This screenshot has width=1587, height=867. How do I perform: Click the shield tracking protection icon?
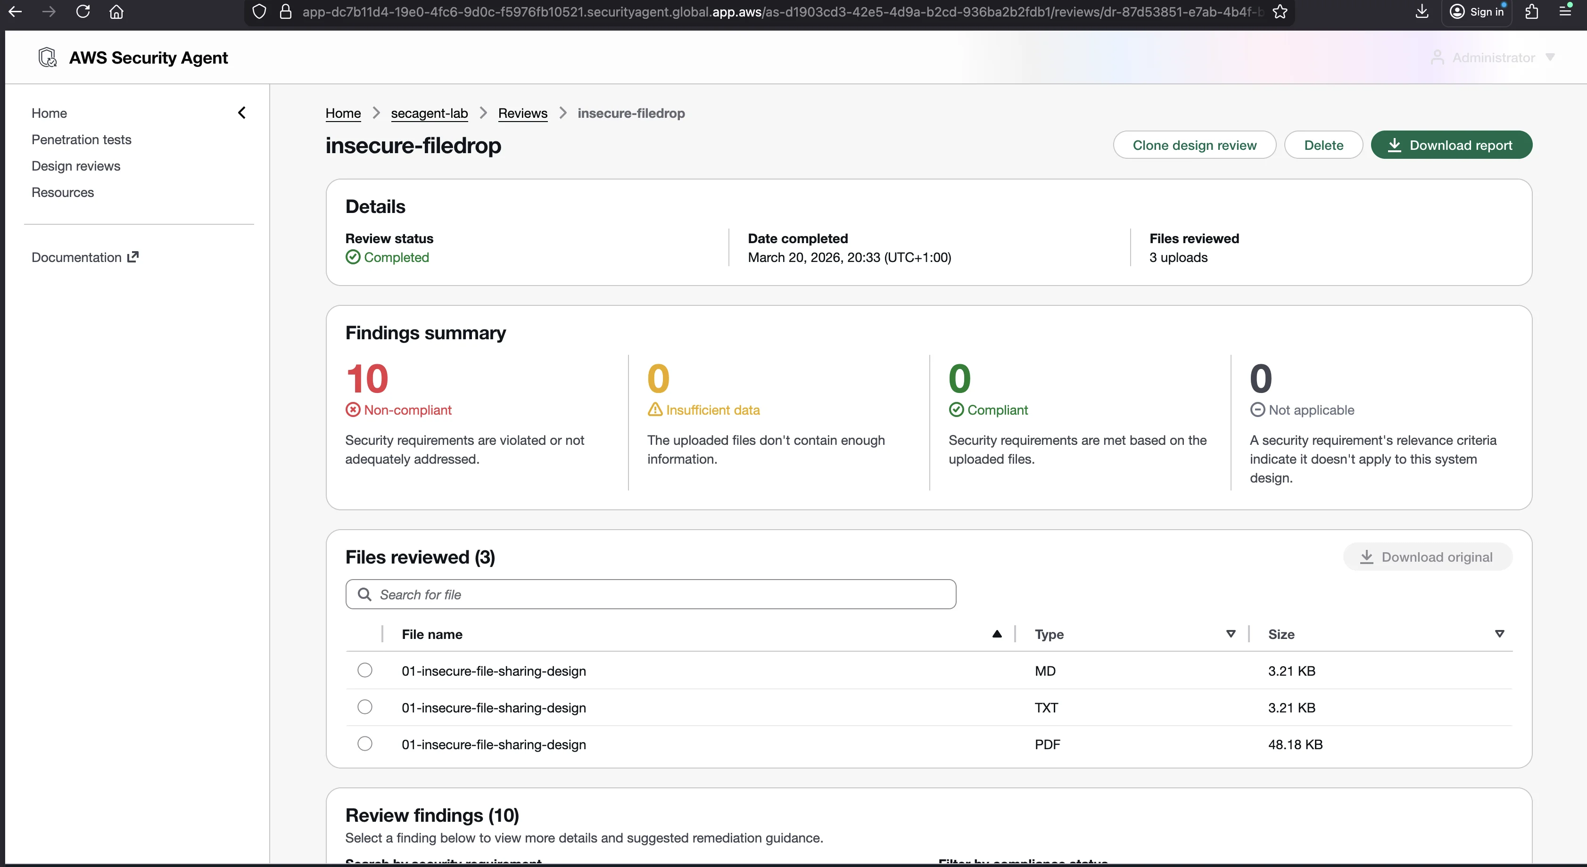259,11
